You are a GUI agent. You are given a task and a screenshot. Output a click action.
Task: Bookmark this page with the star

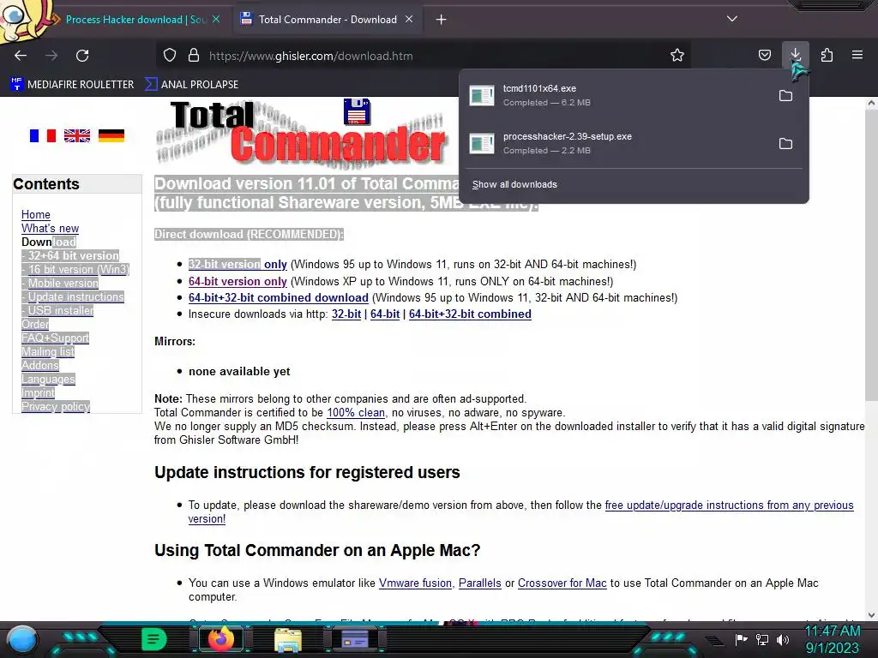[x=677, y=56]
